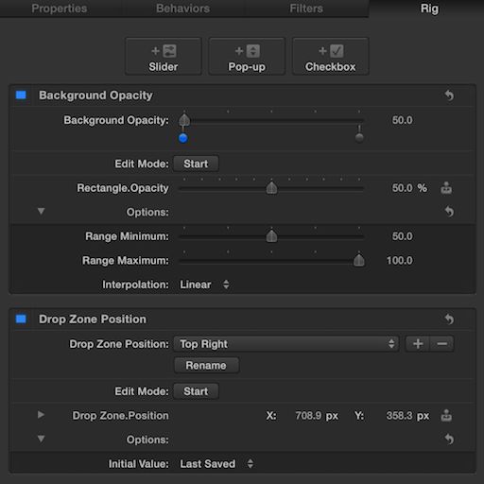
Task: Click the Range Minimum slider handle
Action: click(271, 236)
